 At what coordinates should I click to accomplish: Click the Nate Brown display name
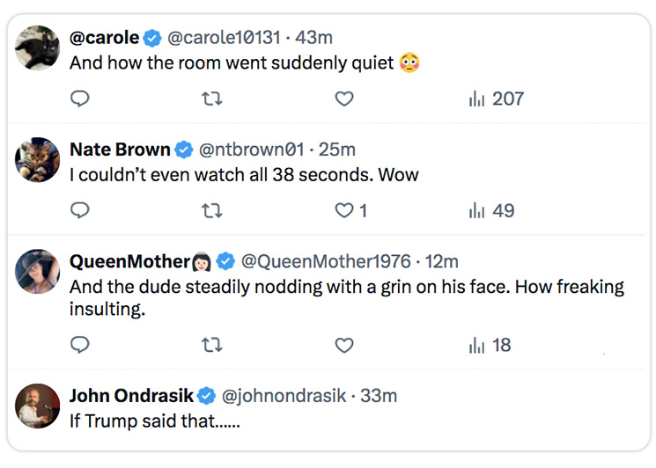[120, 150]
